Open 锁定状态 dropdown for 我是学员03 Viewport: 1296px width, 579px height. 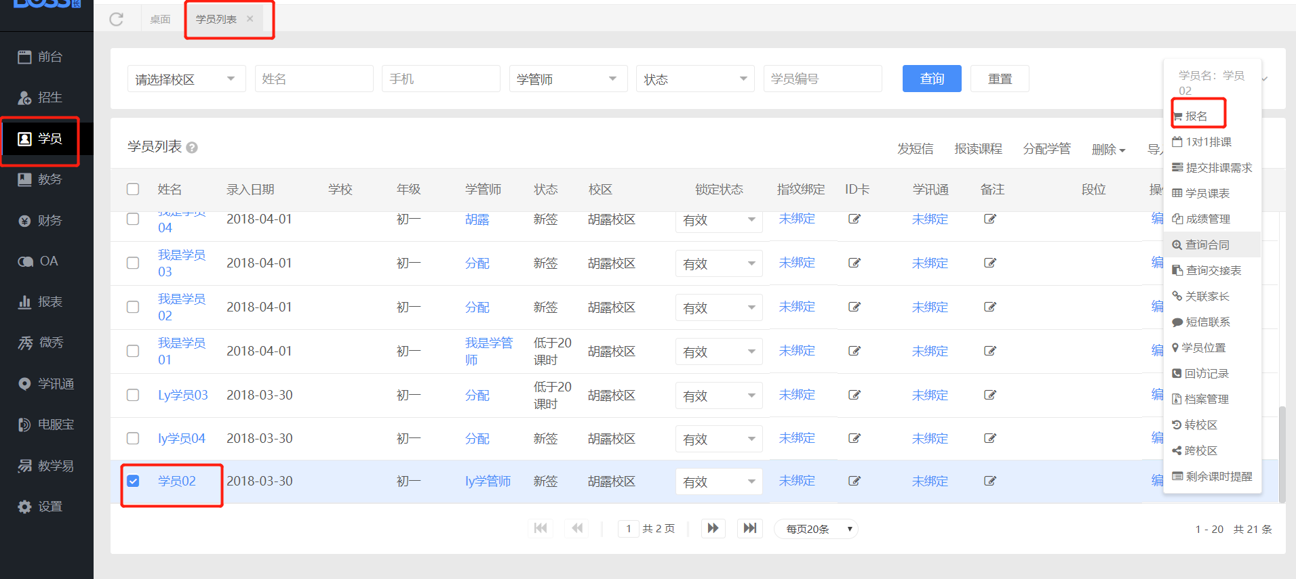click(x=719, y=263)
